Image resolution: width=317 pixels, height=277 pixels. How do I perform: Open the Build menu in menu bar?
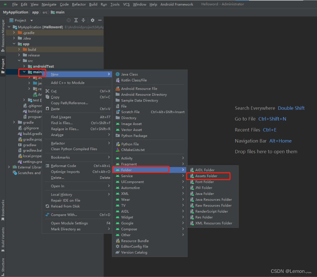click(x=93, y=4)
